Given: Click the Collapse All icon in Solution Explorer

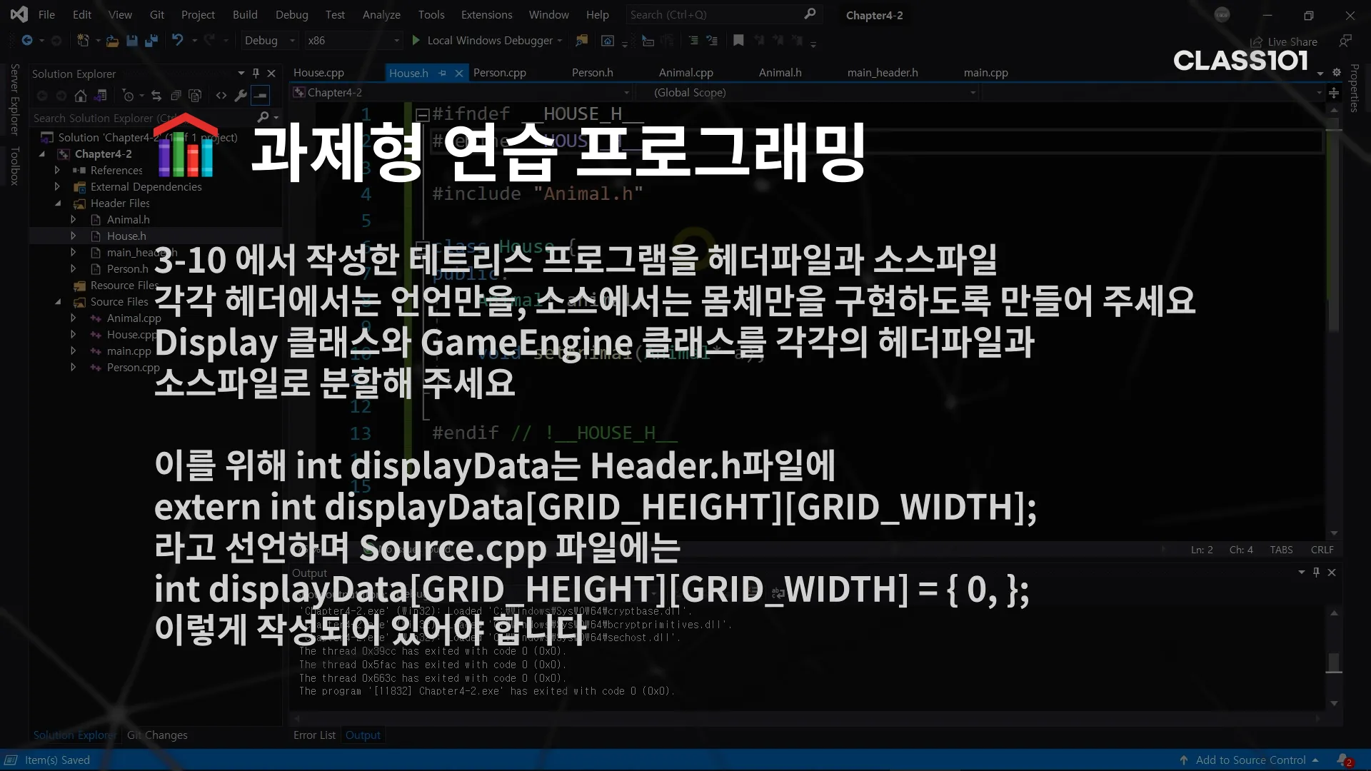Looking at the screenshot, I should (x=176, y=96).
